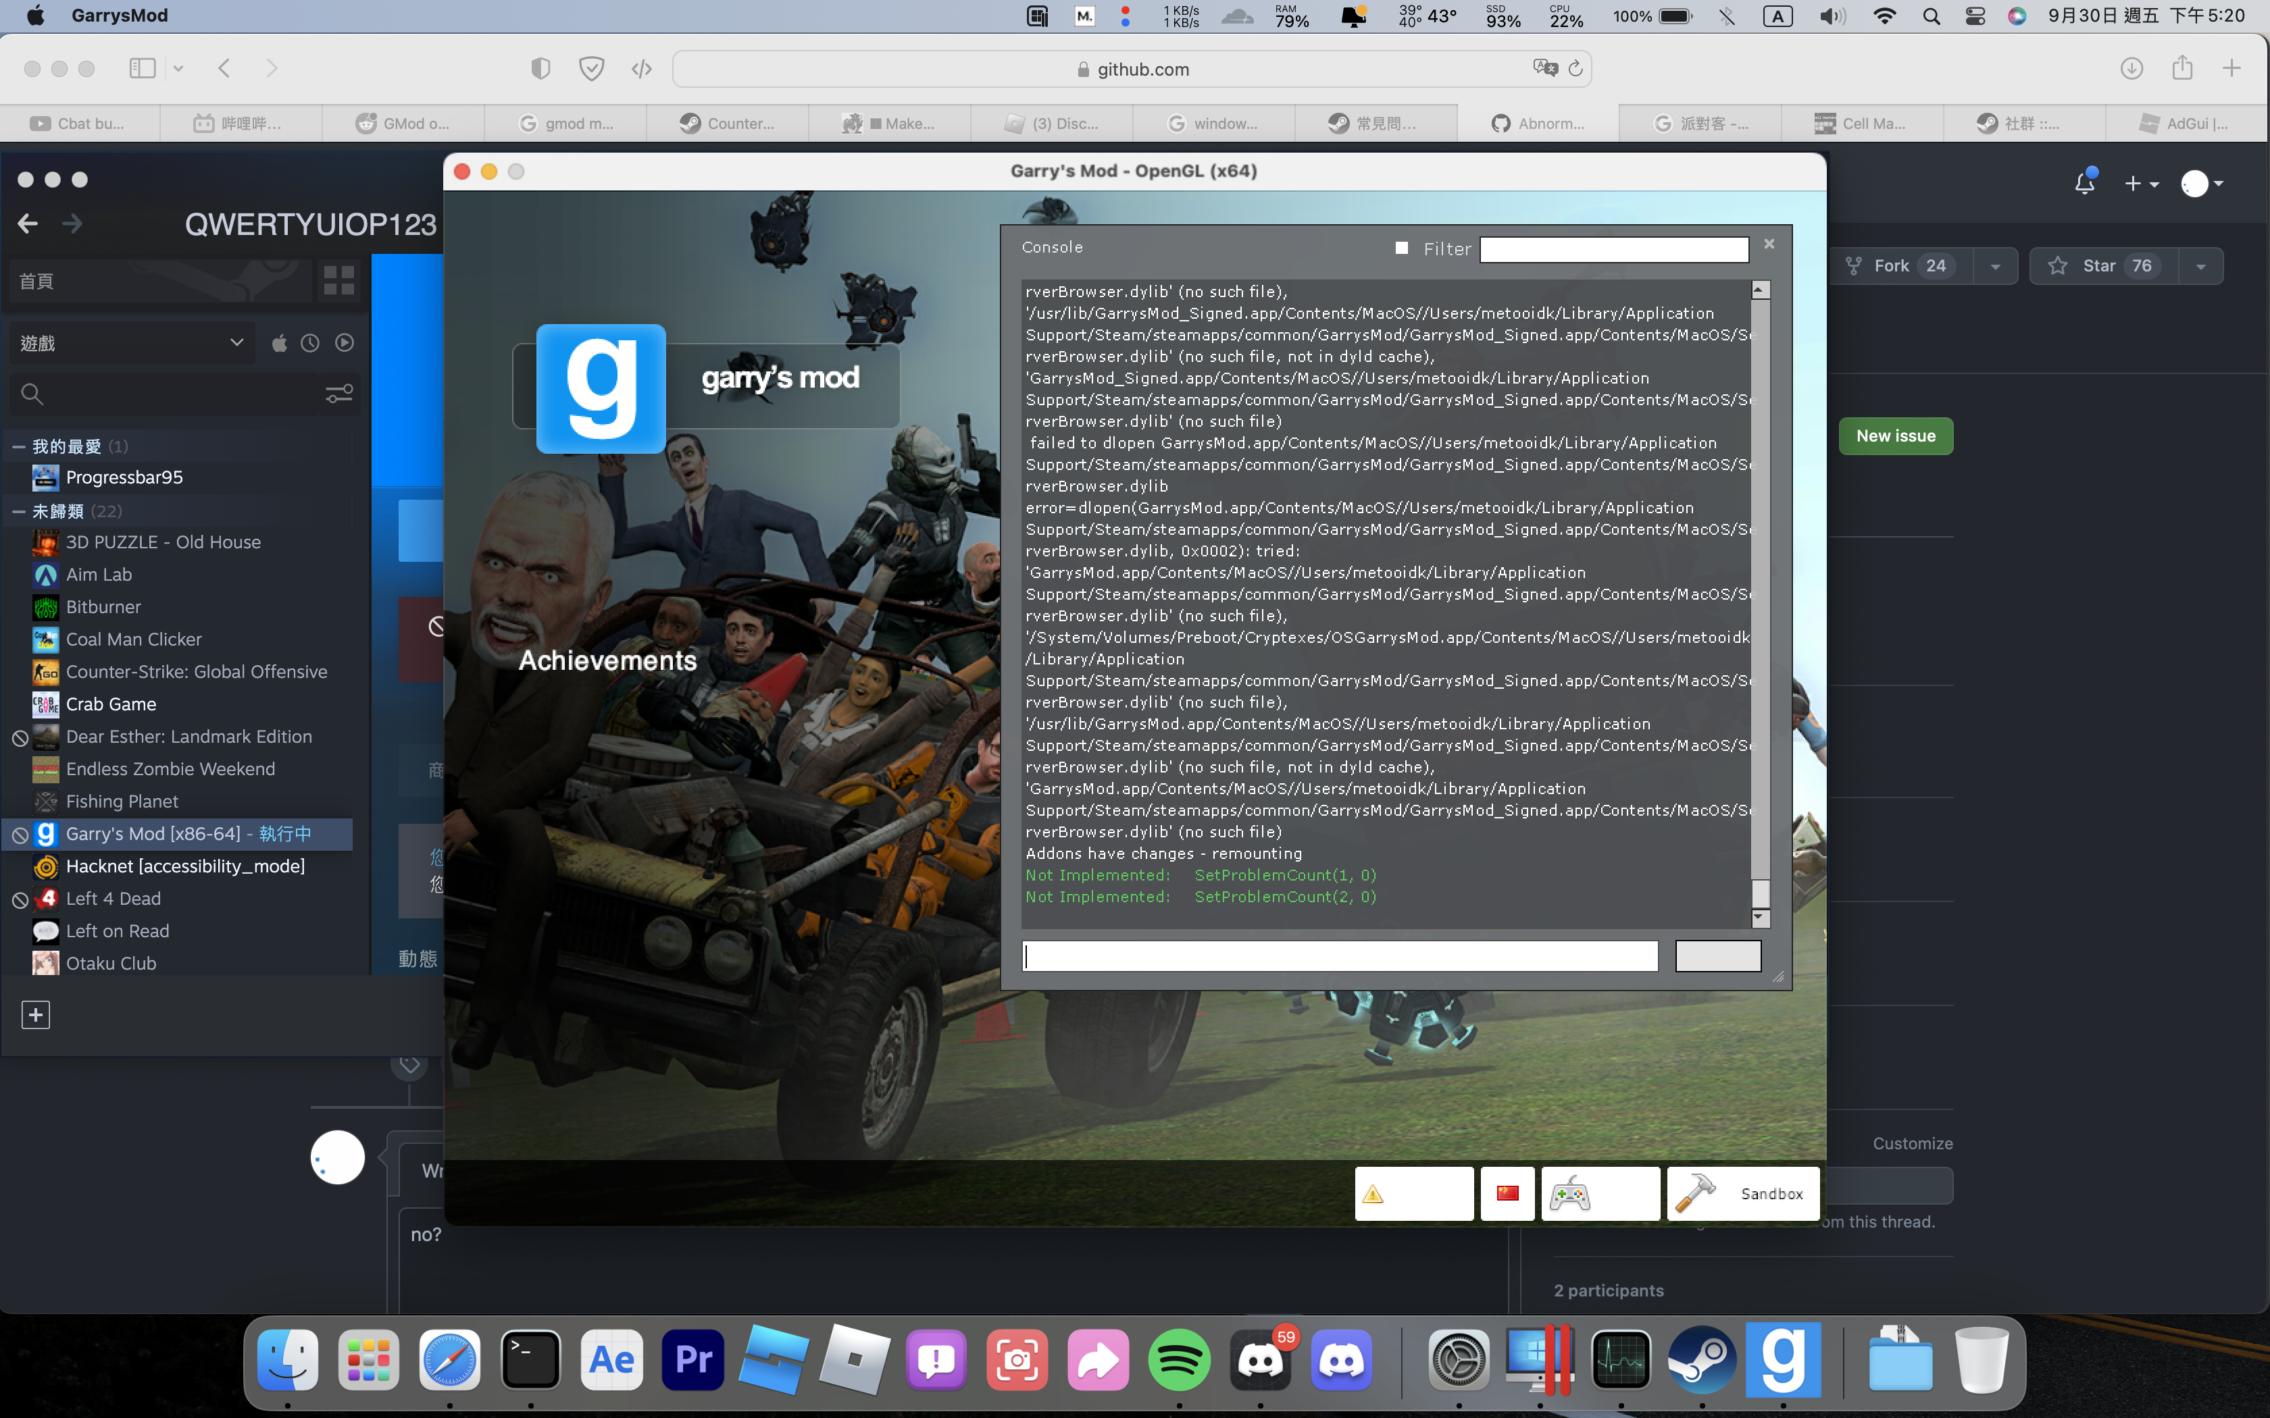
Task: Click the Steam grid view icon
Action: tap(338, 280)
